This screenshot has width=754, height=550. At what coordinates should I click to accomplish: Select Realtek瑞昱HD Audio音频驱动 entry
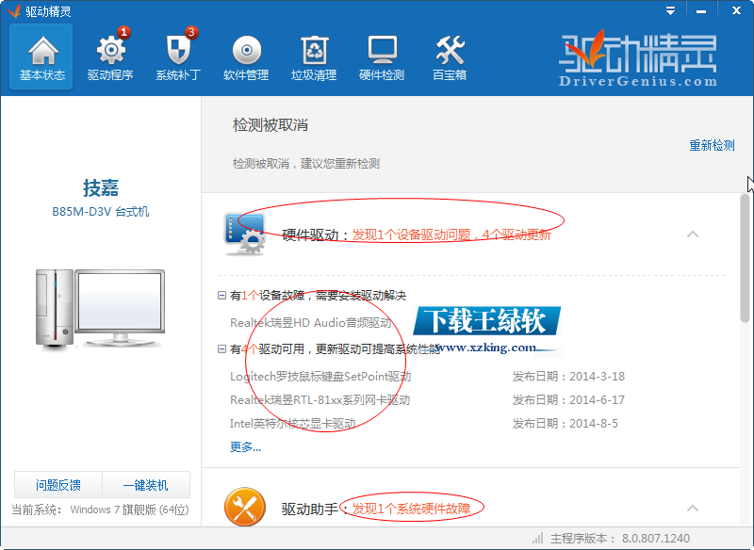pos(311,322)
